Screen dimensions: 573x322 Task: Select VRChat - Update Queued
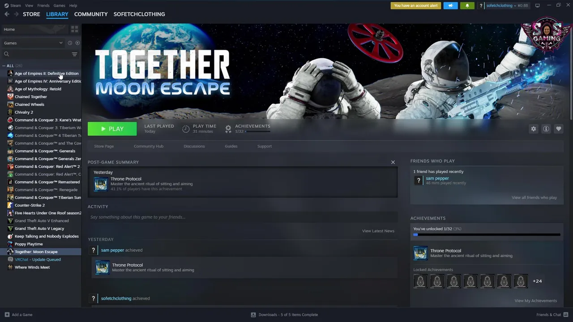38,260
